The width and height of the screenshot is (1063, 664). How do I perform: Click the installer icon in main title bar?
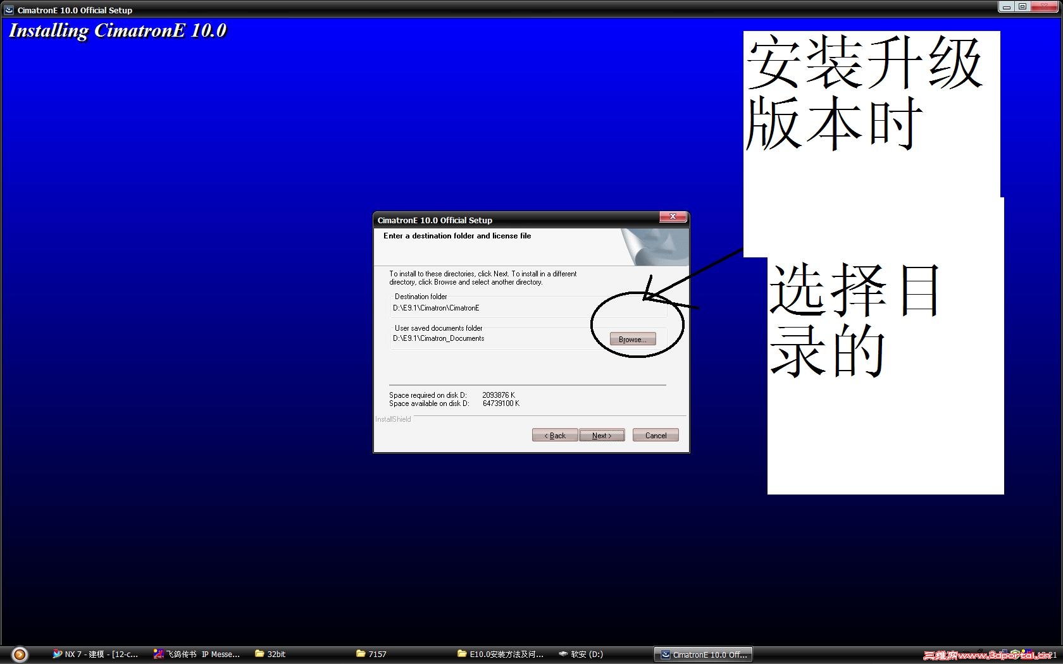[9, 10]
